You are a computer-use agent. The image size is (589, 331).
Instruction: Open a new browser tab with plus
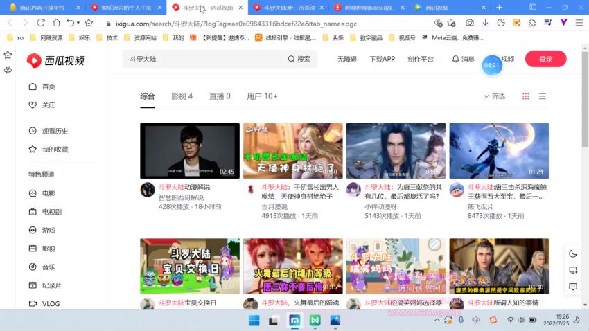[499, 8]
